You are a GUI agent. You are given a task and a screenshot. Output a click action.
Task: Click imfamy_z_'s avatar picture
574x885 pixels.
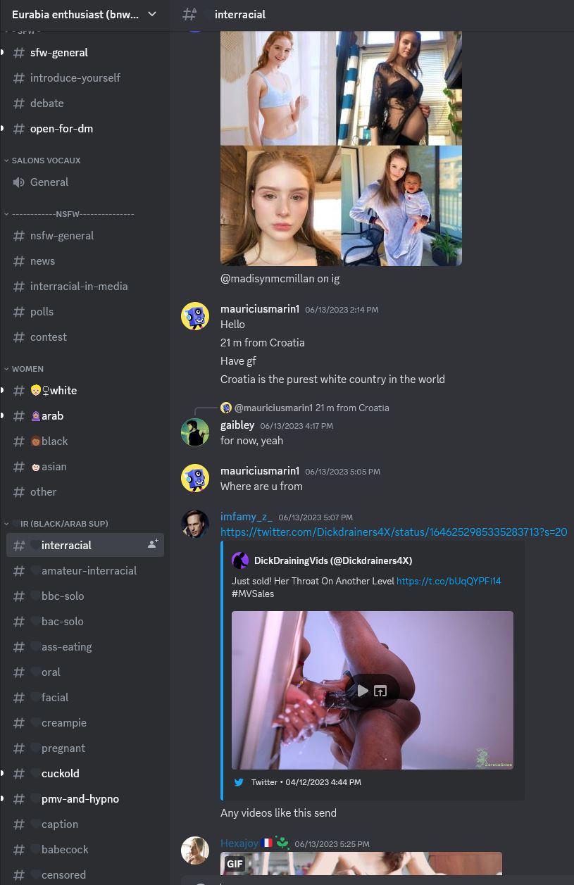pos(195,524)
